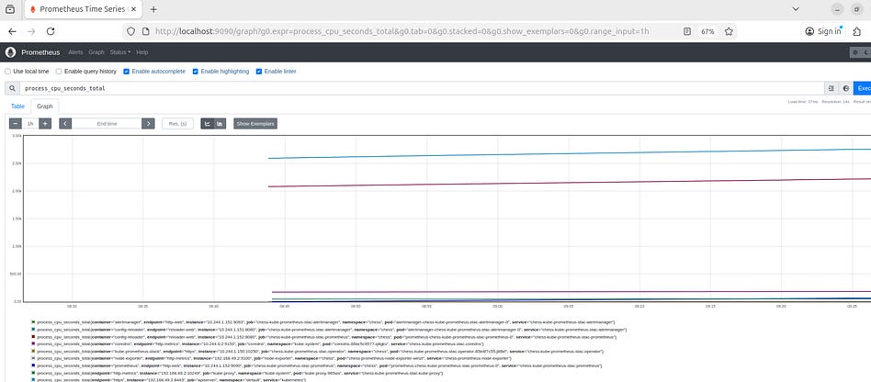Reload the current page

tap(51, 31)
